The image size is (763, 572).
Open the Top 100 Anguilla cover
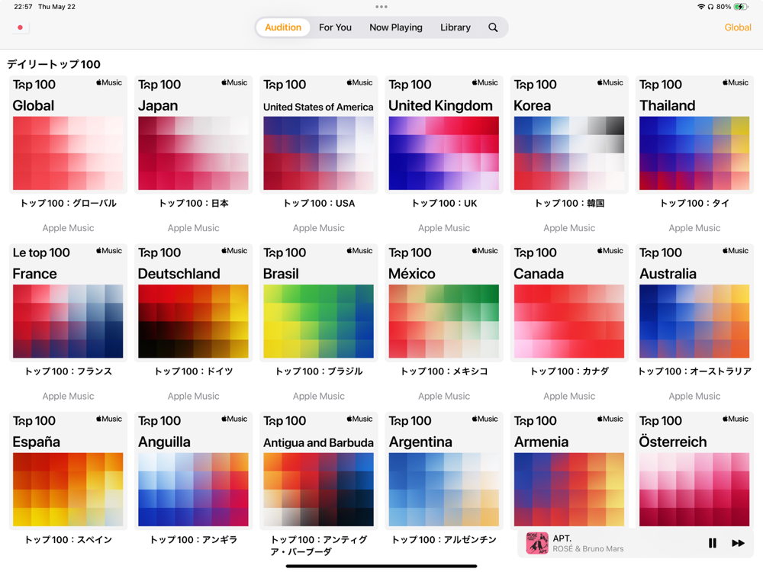[193, 471]
